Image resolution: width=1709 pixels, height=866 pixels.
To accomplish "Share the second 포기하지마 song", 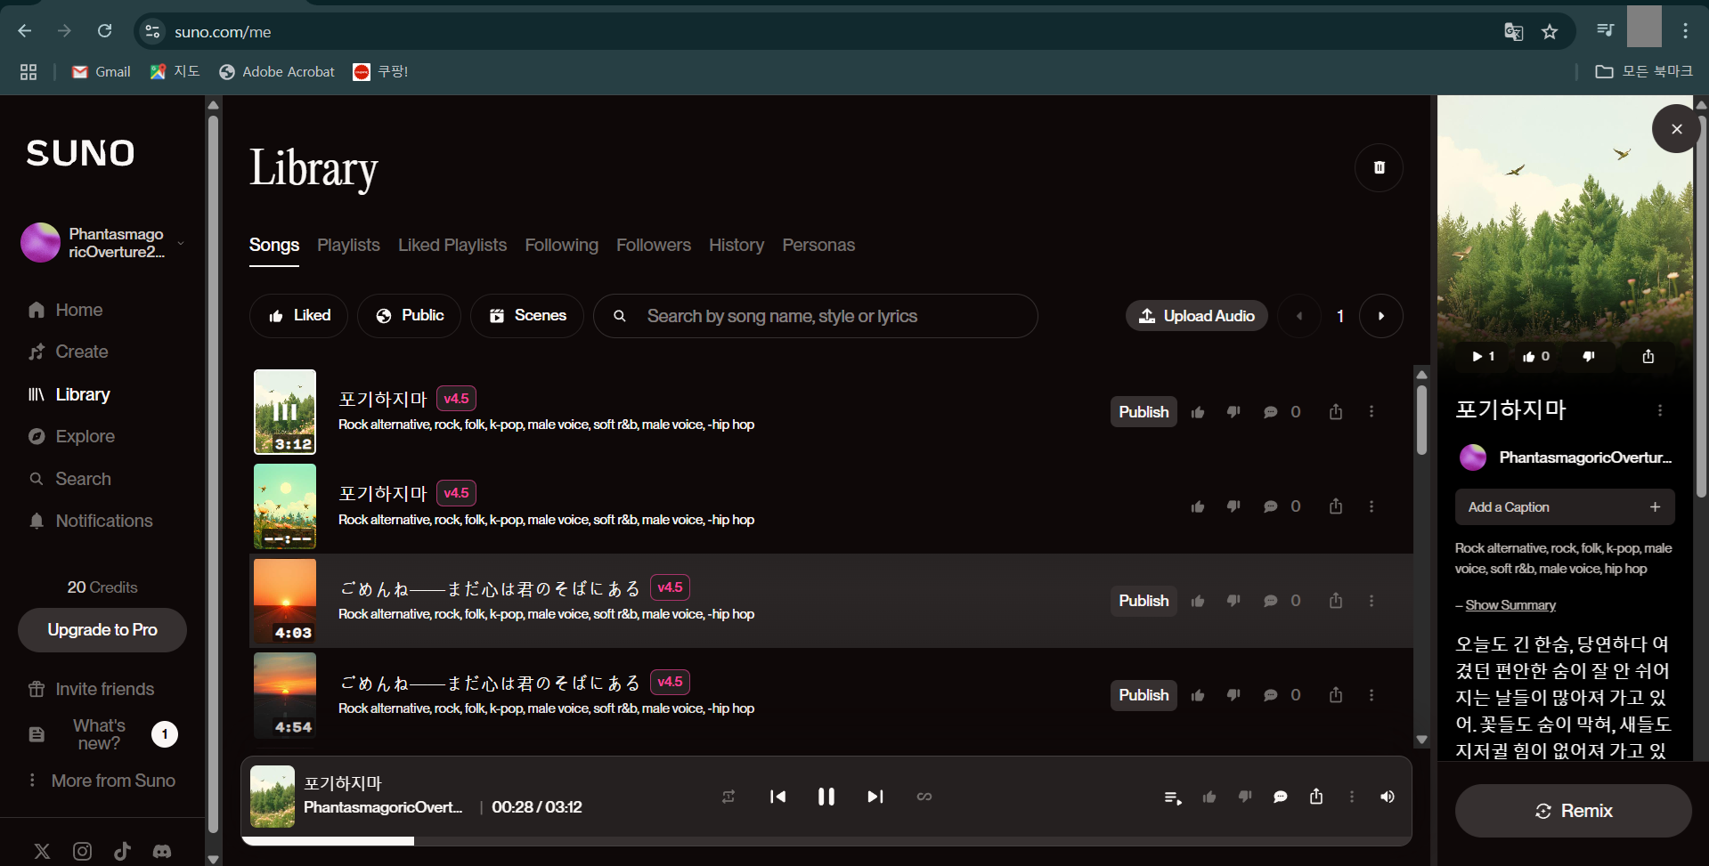I will [1336, 506].
